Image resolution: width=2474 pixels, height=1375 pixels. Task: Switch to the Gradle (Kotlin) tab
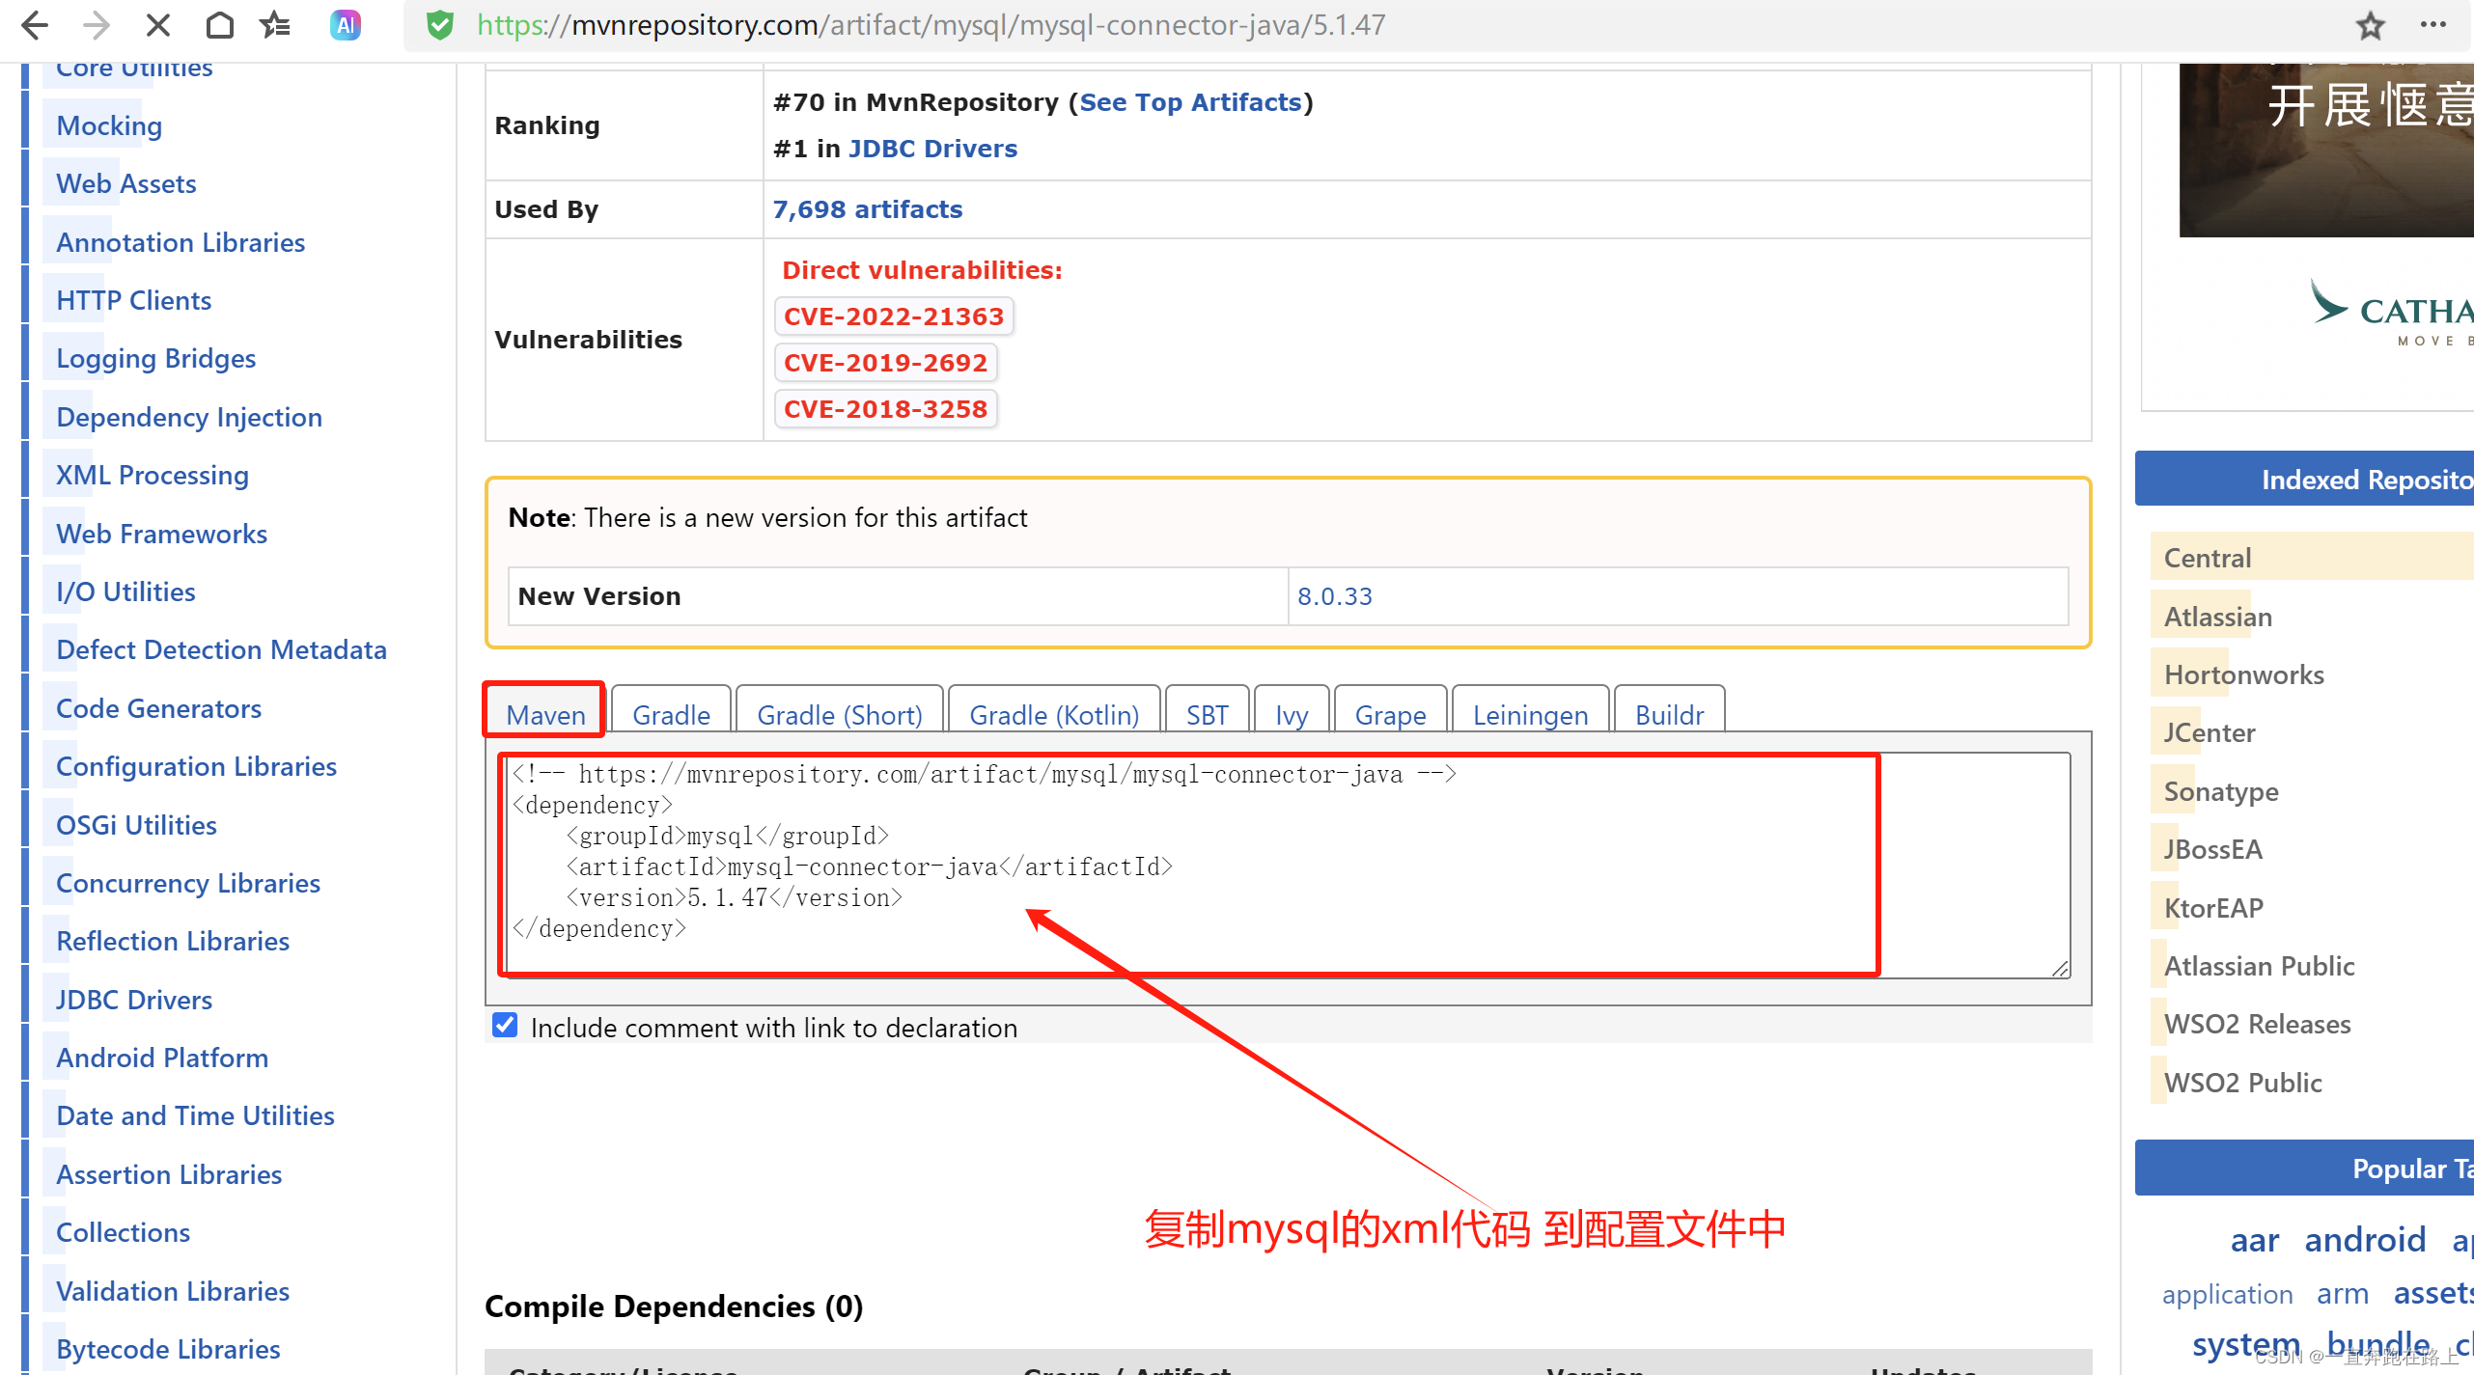[x=1054, y=715]
